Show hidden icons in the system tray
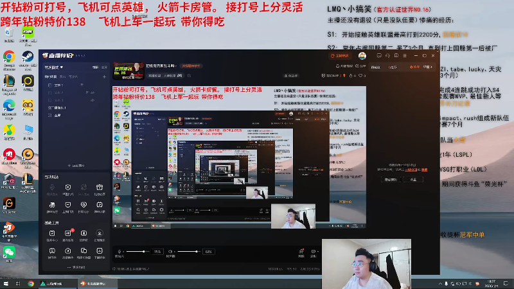This screenshot has height=289, width=514. click(x=440, y=284)
